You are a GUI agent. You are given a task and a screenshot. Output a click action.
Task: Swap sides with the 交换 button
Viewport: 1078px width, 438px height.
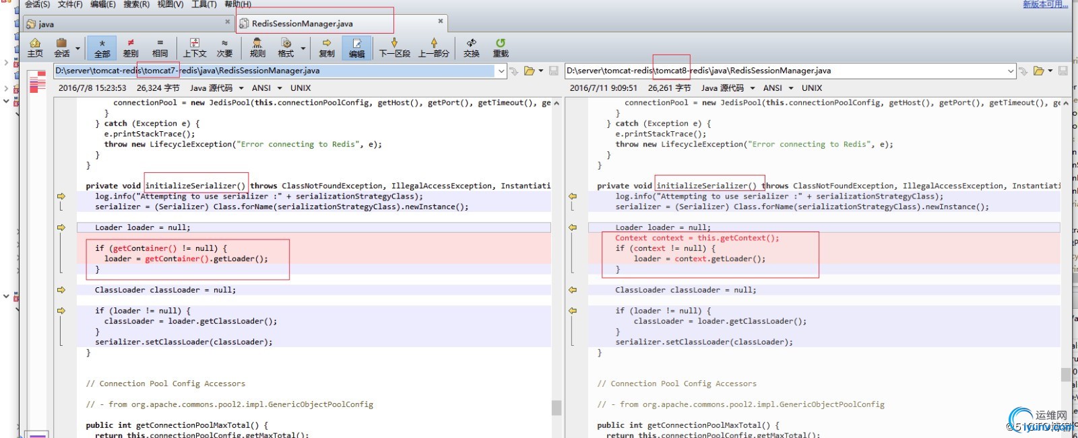[472, 48]
